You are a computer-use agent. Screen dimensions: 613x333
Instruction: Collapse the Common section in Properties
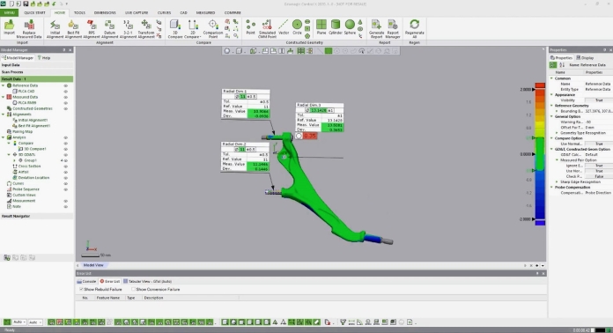pos(551,78)
